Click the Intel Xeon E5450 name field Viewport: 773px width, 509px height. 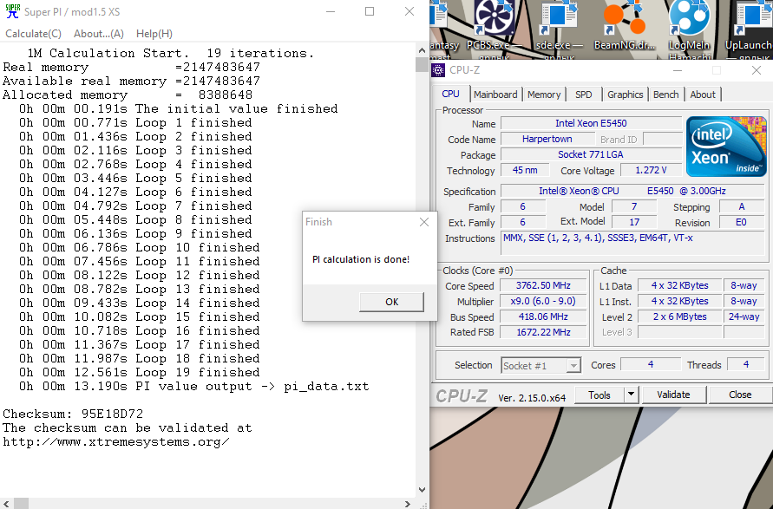591,124
